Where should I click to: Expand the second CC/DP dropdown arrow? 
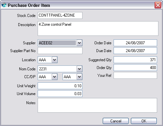click(79, 77)
